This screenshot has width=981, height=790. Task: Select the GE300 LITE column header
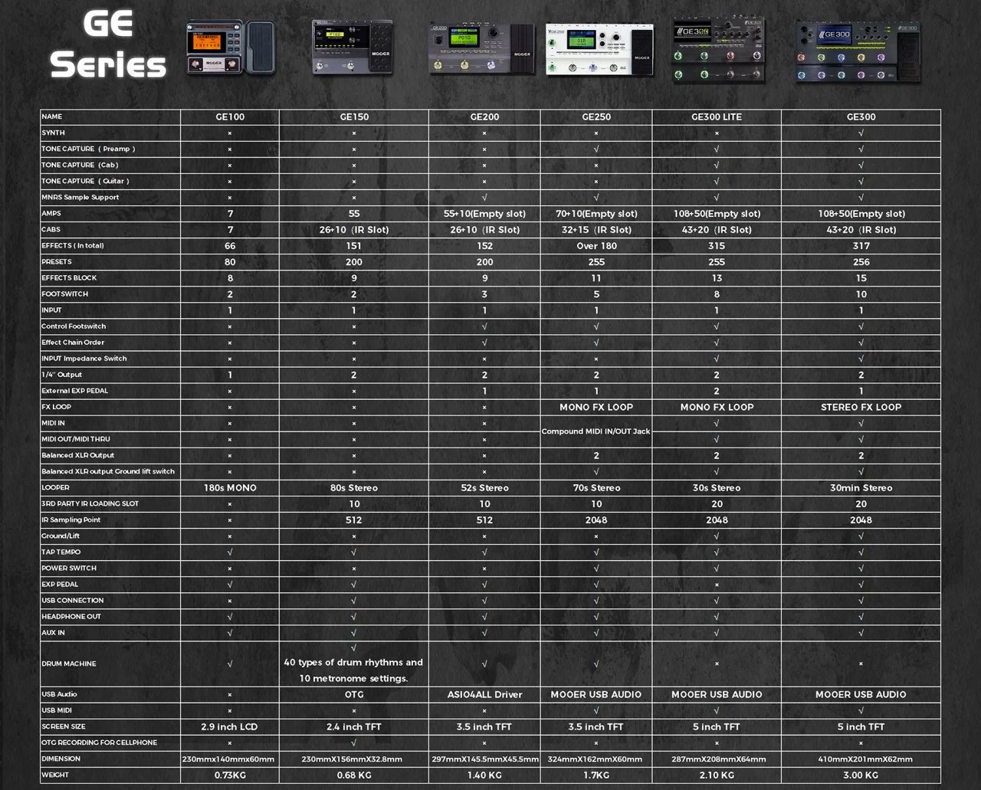717,117
